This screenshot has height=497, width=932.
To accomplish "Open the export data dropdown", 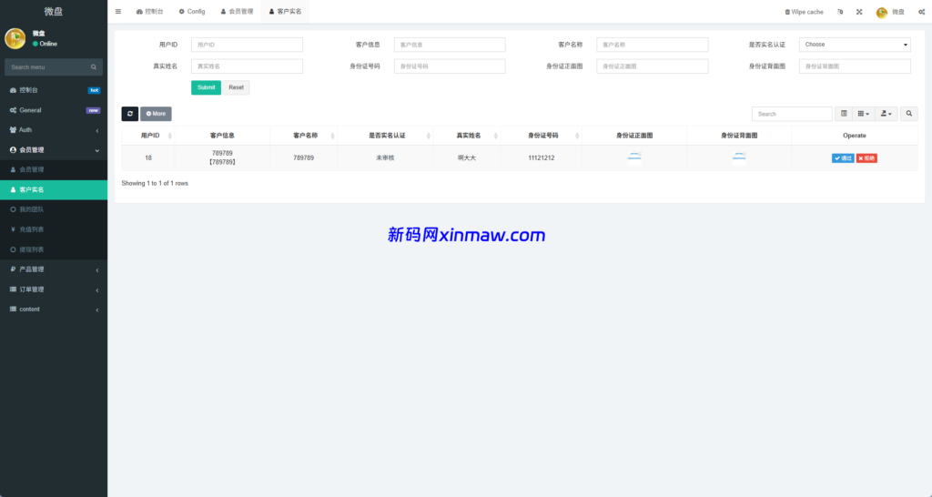I will [x=886, y=114].
